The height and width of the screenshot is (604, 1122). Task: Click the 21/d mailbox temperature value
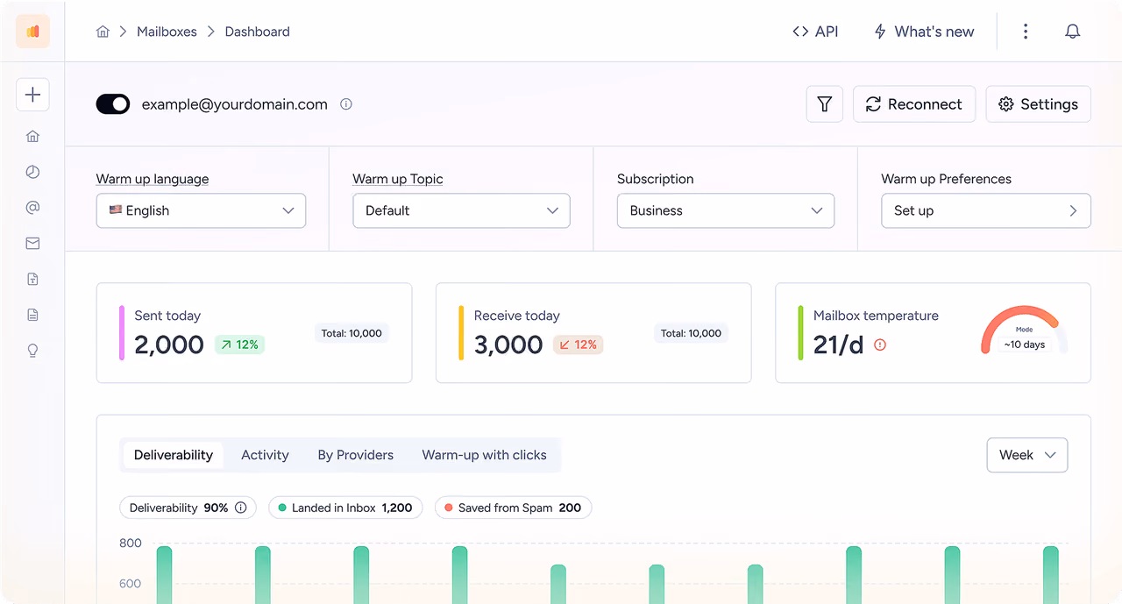[x=839, y=345]
